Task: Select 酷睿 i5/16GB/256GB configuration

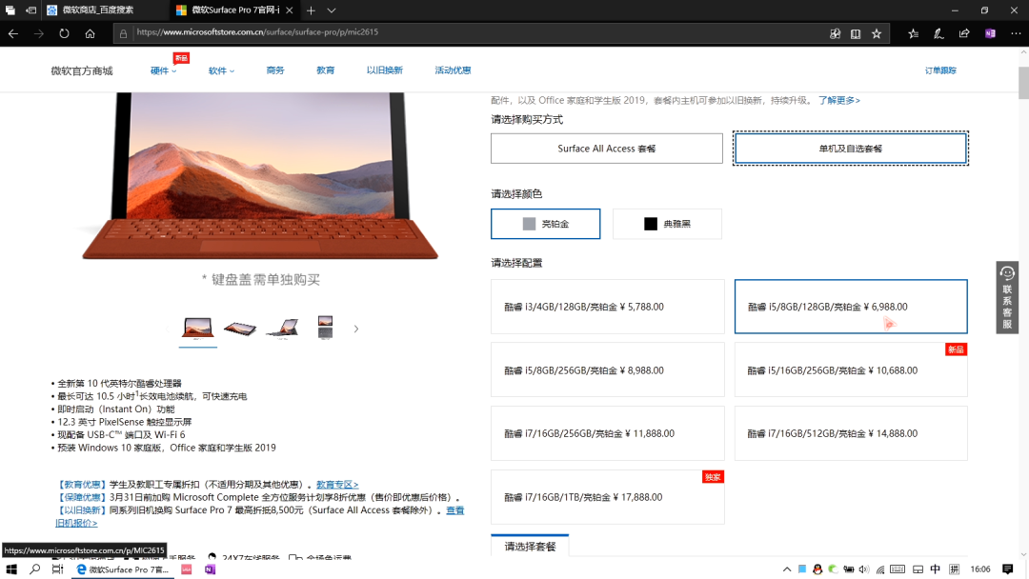Action: tap(851, 370)
